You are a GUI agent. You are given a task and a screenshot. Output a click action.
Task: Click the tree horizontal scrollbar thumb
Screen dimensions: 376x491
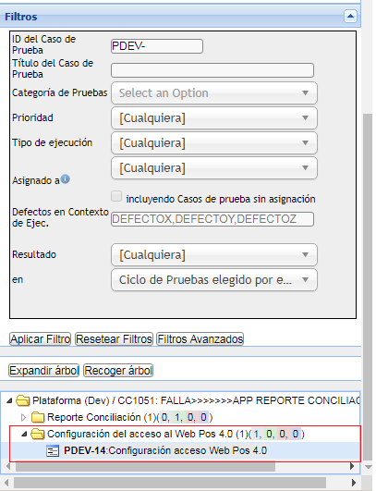[x=145, y=466]
